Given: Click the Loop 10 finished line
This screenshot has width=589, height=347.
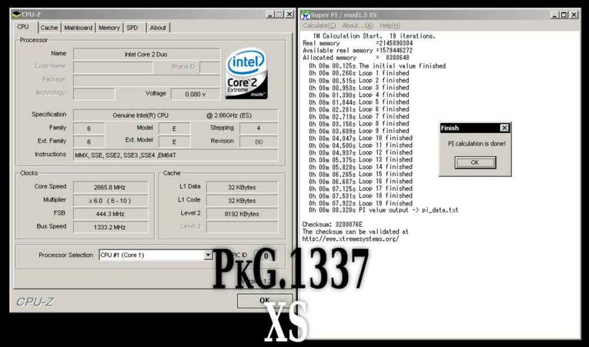Looking at the screenshot, I should click(361, 138).
